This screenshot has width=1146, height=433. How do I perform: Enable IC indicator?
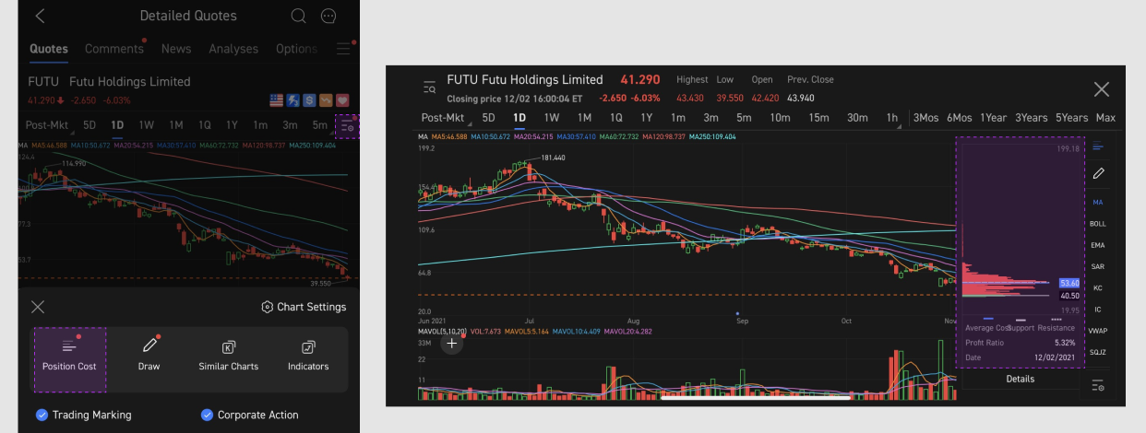1098,309
